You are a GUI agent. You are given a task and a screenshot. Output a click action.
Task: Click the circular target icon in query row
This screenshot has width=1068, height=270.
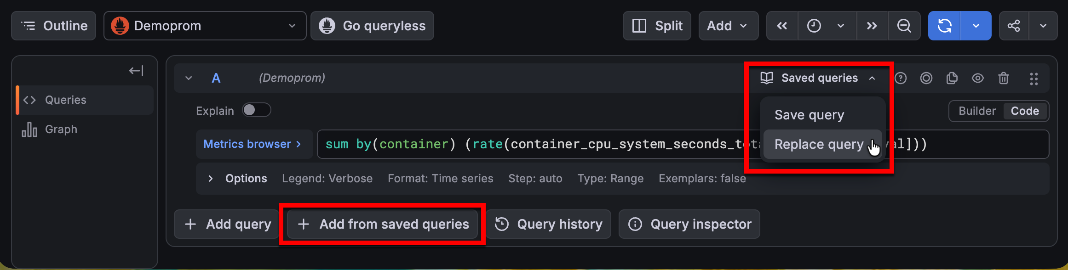pyautogui.click(x=926, y=79)
